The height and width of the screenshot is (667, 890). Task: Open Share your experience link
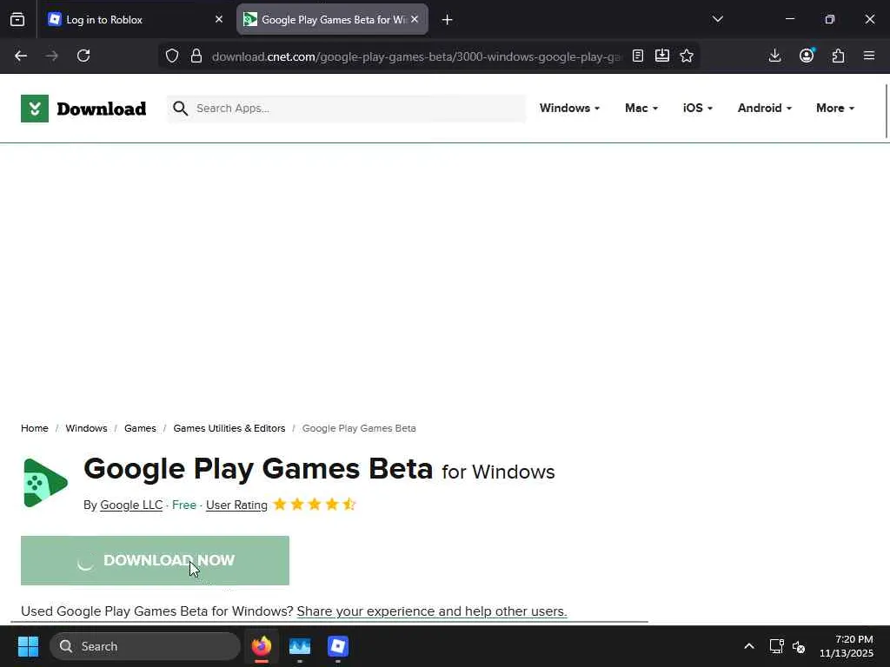click(x=432, y=611)
